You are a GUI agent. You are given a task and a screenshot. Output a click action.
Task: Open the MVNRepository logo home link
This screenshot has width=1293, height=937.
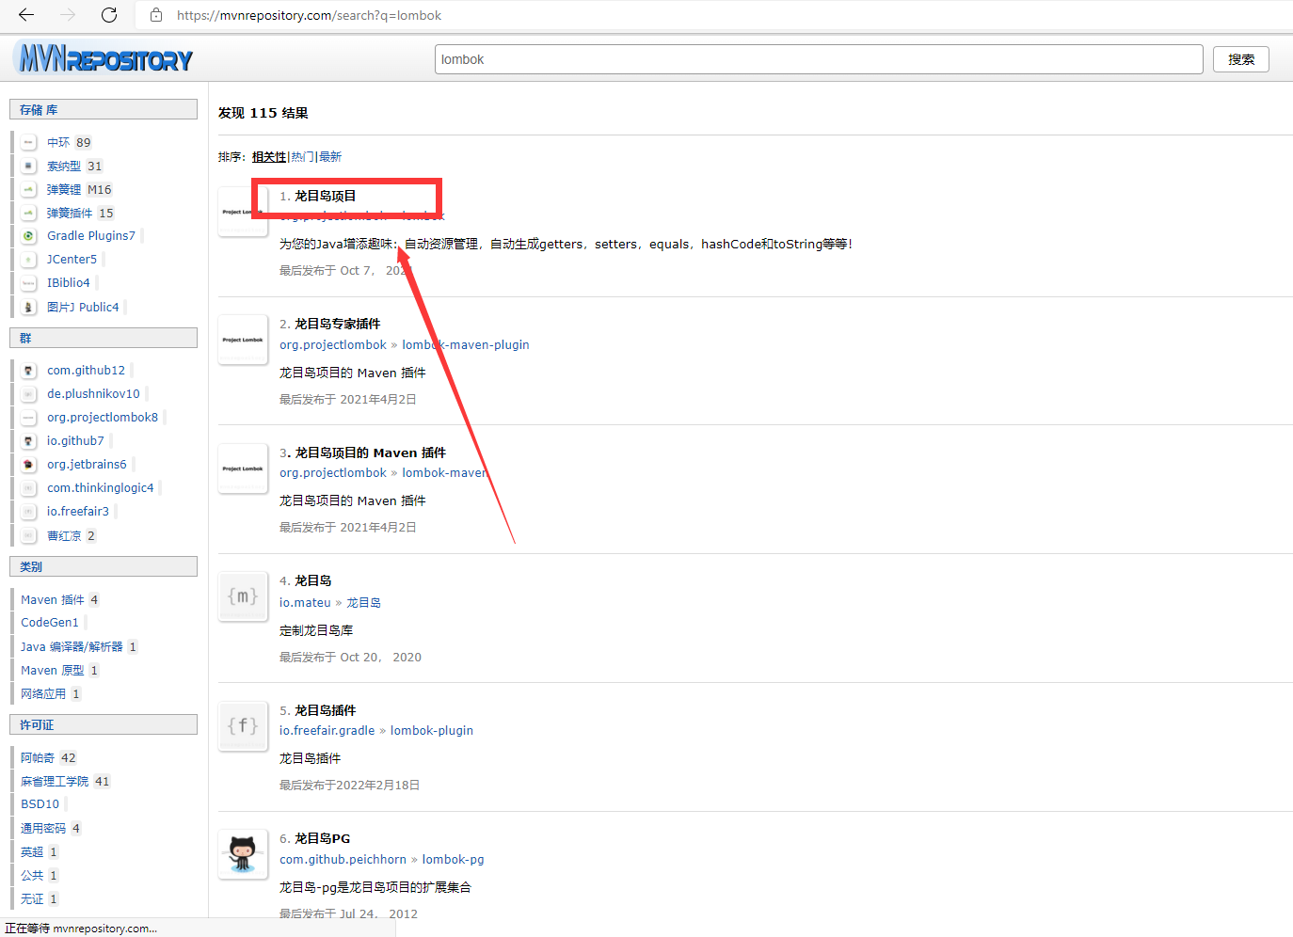(x=104, y=58)
